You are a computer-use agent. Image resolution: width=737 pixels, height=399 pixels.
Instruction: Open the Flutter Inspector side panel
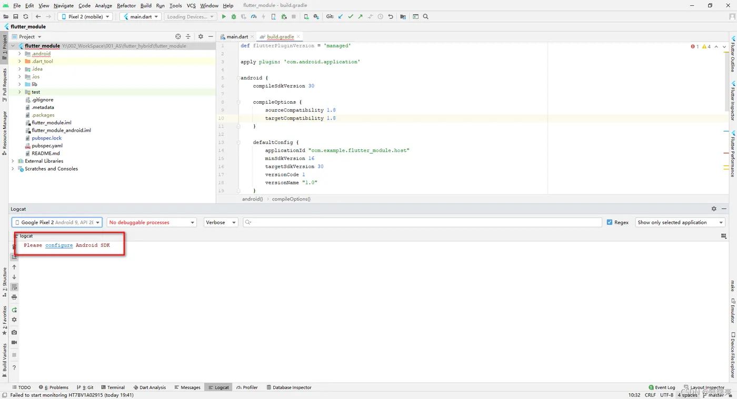(732, 101)
